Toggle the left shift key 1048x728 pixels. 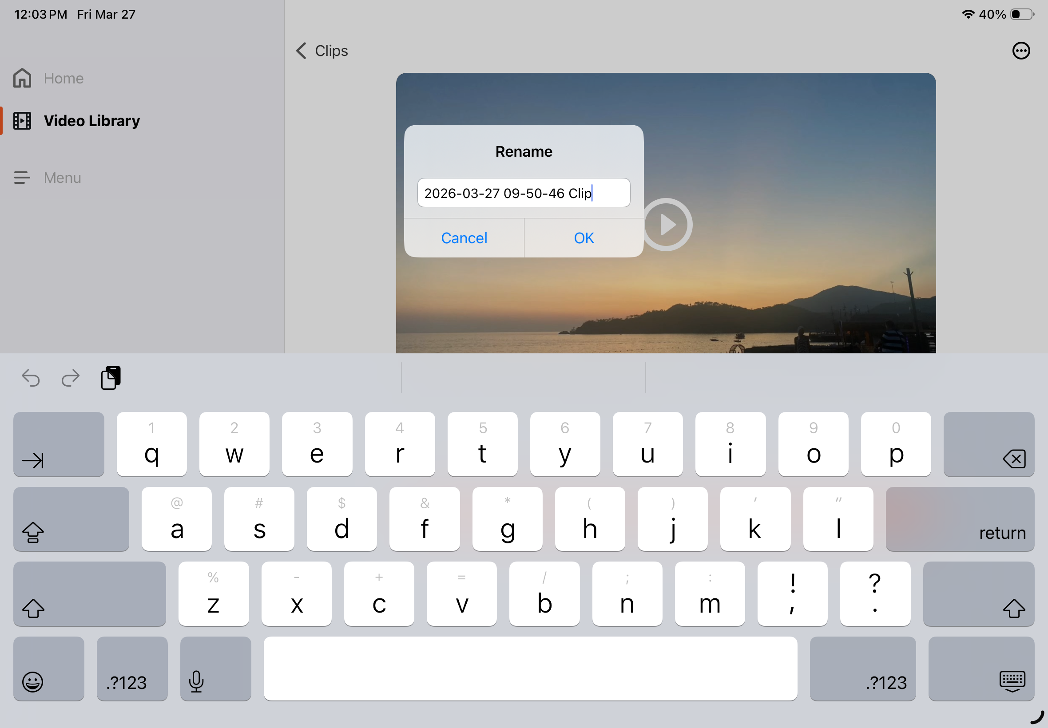(89, 594)
